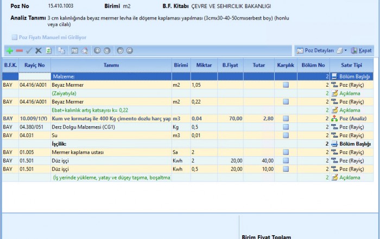Open Poz Detayları

(x=315, y=50)
